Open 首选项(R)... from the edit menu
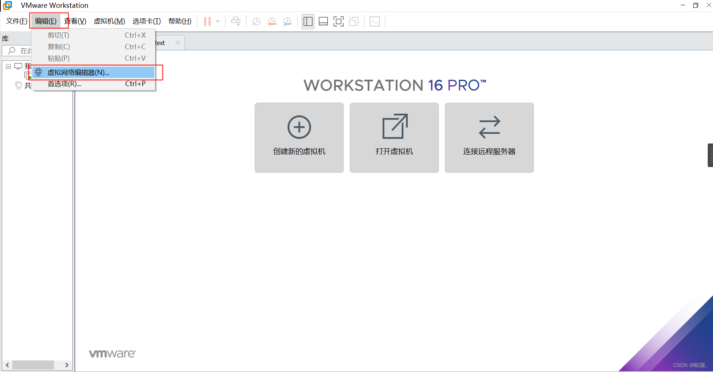 94,83
